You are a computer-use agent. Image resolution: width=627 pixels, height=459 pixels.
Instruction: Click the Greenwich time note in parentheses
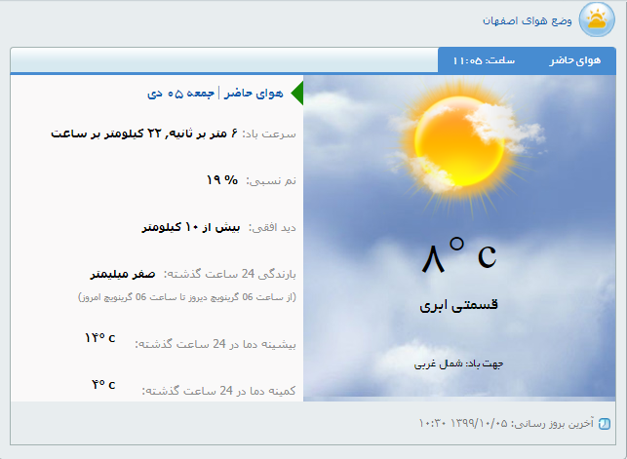tap(187, 297)
